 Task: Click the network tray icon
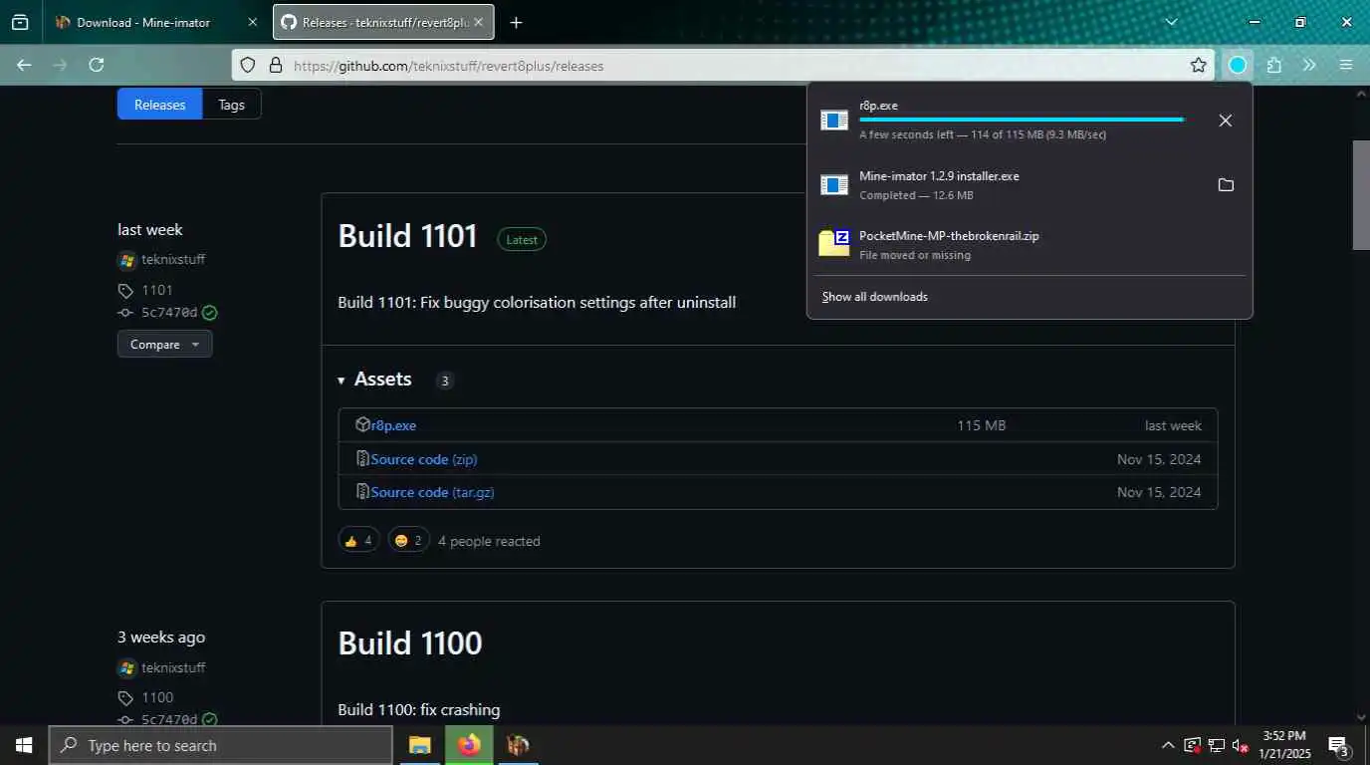coord(1217,745)
